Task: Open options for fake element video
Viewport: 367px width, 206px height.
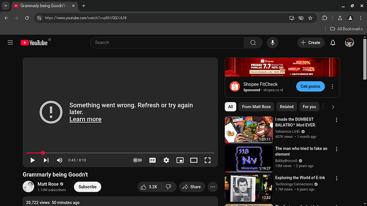Action: pyautogui.click(x=336, y=149)
